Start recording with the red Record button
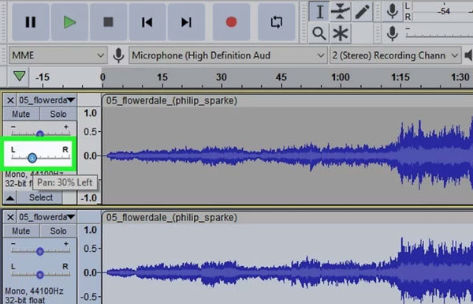473x304 pixels. pyautogui.click(x=231, y=22)
